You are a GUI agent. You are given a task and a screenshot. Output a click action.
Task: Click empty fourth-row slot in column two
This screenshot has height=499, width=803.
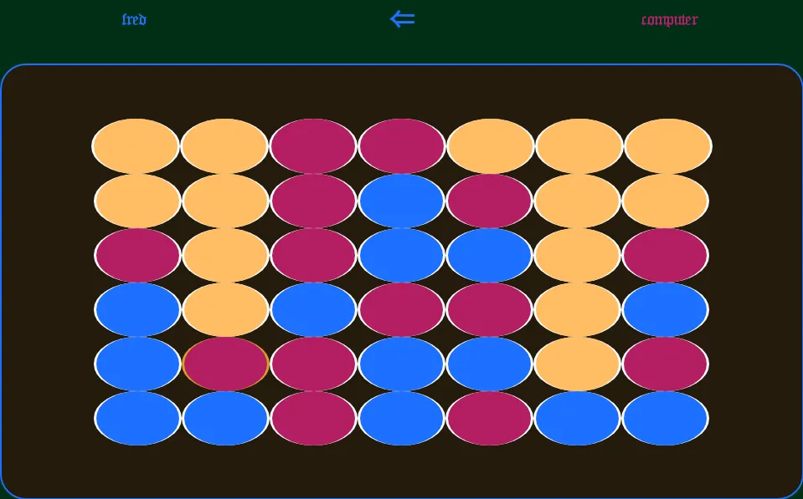tap(225, 310)
